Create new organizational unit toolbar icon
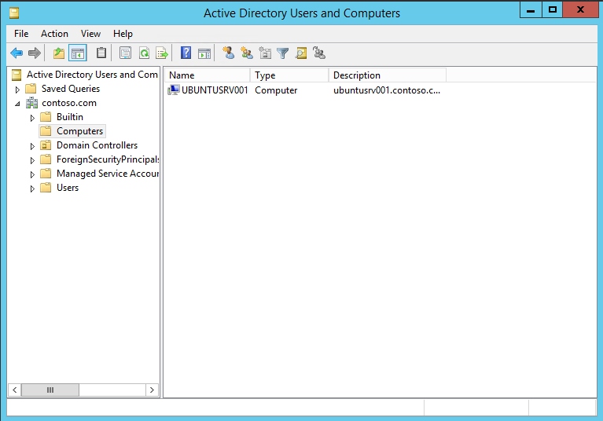 pos(265,53)
